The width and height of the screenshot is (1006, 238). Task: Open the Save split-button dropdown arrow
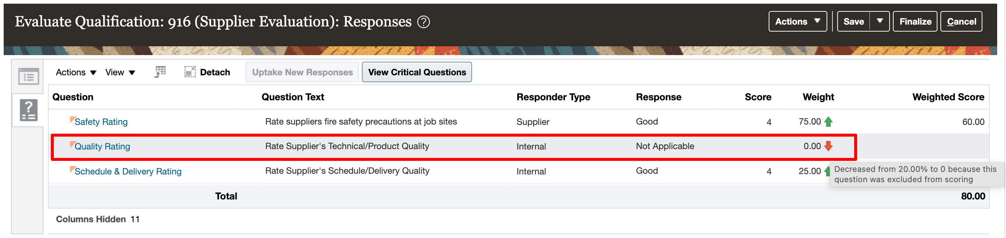click(880, 21)
